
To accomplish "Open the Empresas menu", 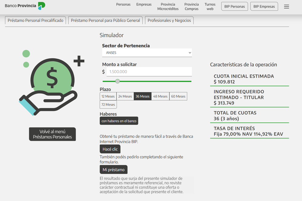I will (144, 5).
